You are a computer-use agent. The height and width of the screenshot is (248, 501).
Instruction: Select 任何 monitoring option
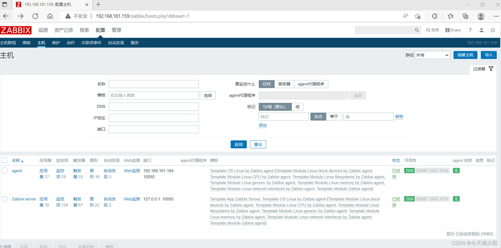[266, 84]
